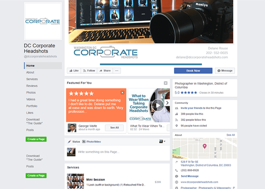This screenshot has height=189, width=265.
Task: Open the post-as profile dropdown
Action: point(162,141)
